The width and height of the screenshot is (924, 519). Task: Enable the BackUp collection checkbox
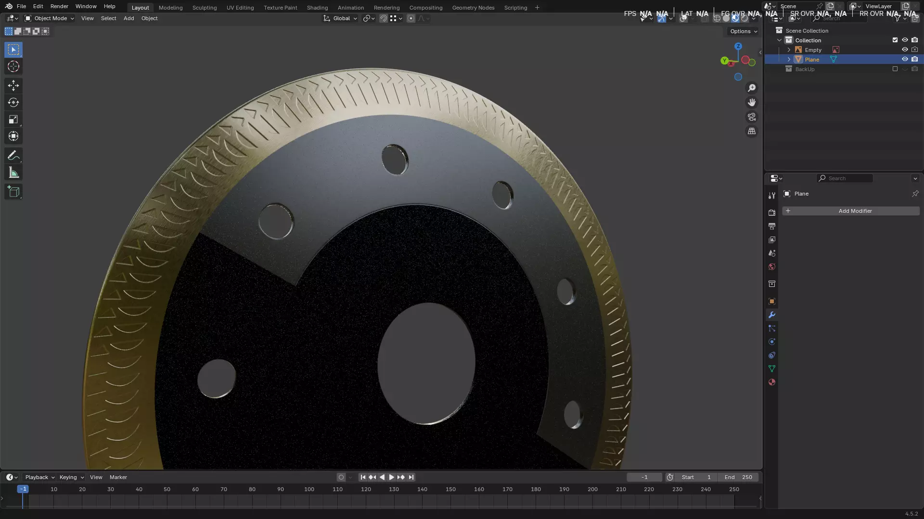tap(895, 69)
